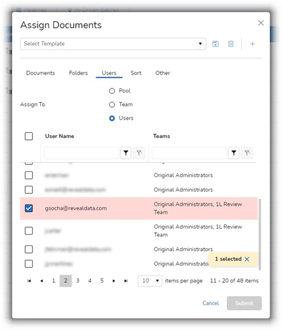Add a new template with plus icon
The image size is (282, 330).
[x=253, y=44]
